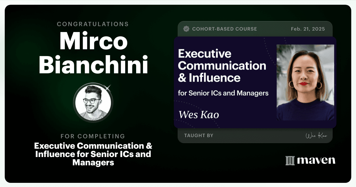Screen dimensions: 356x187
Task: Click the Maven pillar logo icon
Action: (x=290, y=161)
